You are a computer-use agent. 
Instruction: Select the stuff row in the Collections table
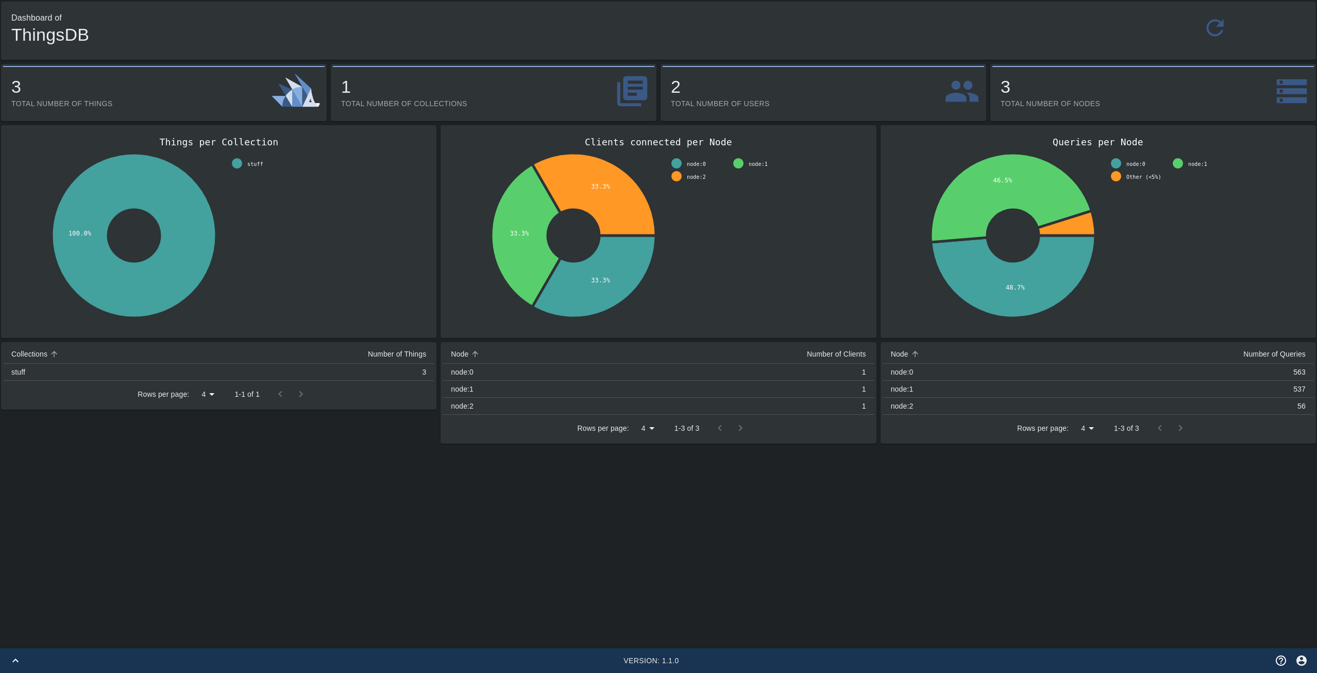click(219, 372)
